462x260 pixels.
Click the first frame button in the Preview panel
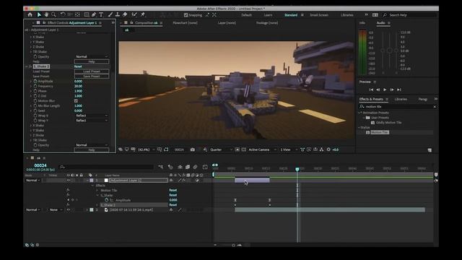pyautogui.click(x=371, y=90)
